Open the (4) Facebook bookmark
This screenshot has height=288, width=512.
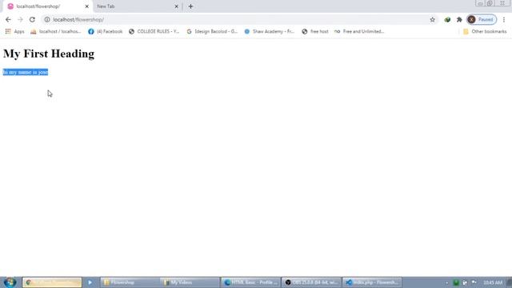(106, 31)
